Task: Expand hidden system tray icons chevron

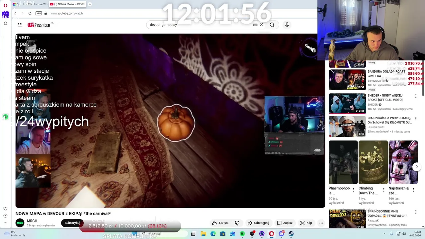Action: tap(384, 234)
